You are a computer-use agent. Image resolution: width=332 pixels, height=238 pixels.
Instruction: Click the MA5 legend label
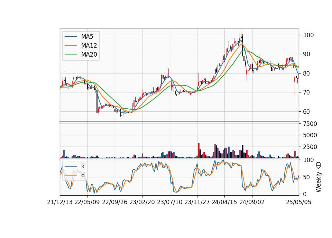pyautogui.click(x=87, y=37)
